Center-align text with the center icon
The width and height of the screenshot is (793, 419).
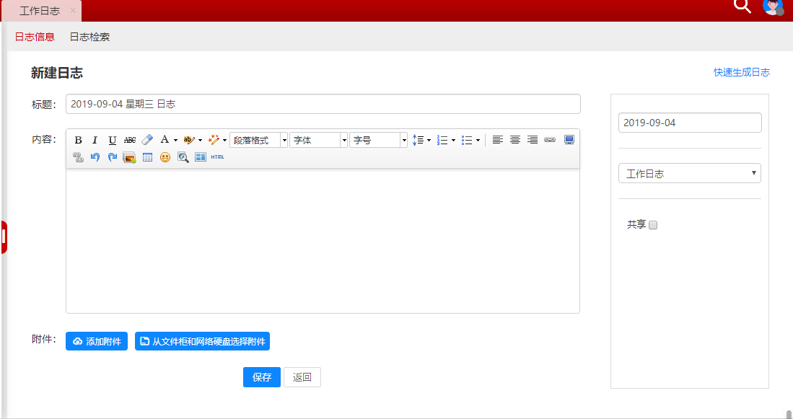pyautogui.click(x=515, y=140)
